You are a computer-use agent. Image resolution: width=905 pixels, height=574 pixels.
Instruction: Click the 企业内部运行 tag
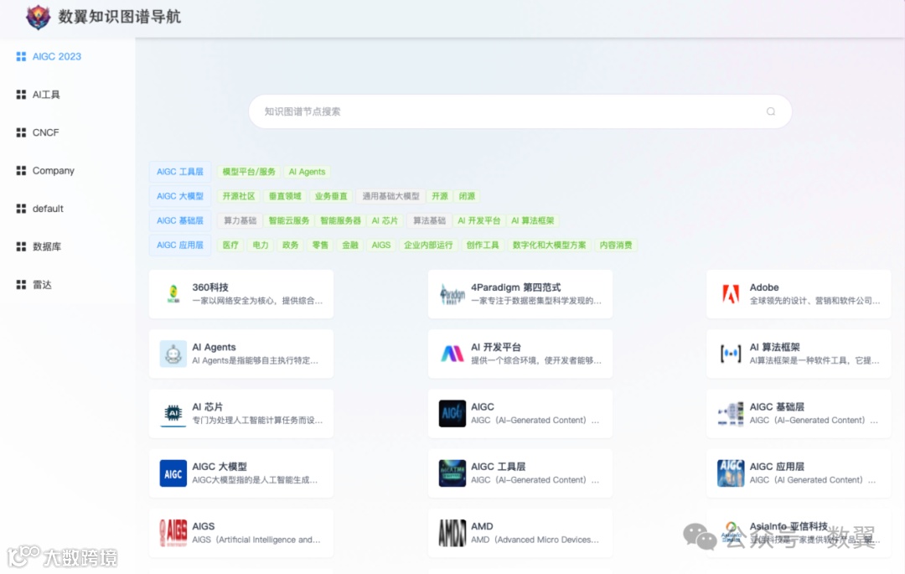(428, 246)
